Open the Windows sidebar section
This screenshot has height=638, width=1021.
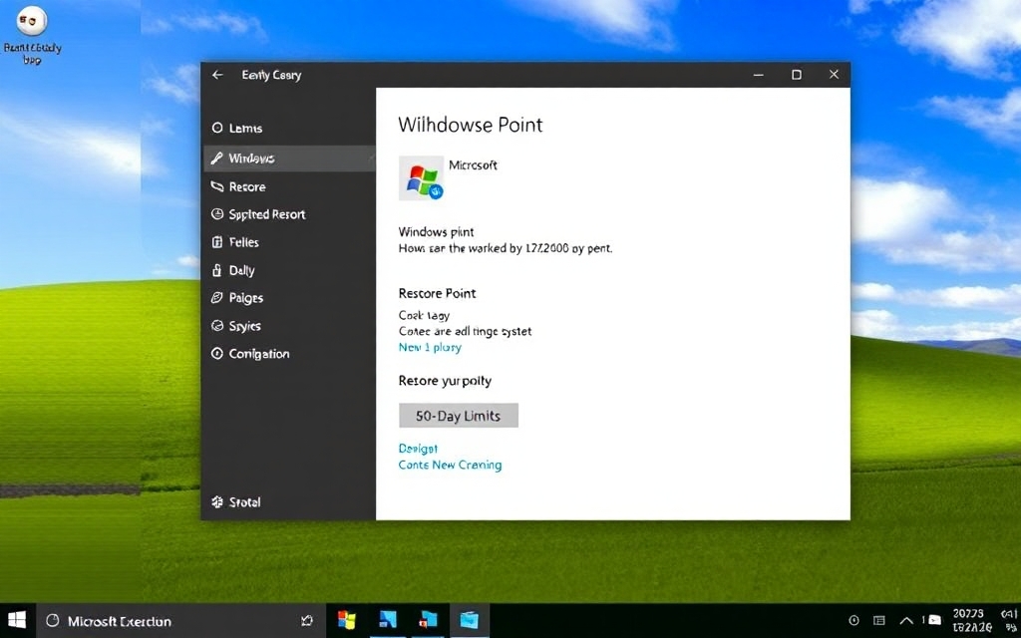point(289,159)
